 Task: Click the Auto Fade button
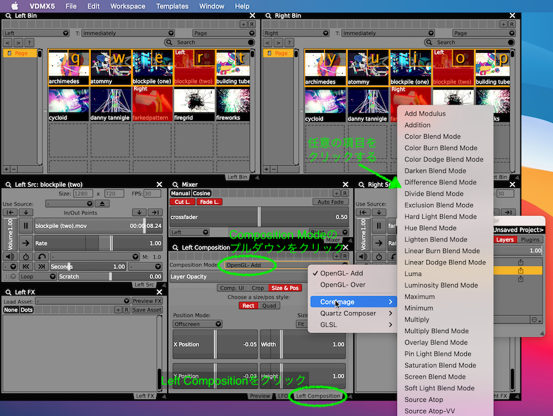(x=331, y=202)
